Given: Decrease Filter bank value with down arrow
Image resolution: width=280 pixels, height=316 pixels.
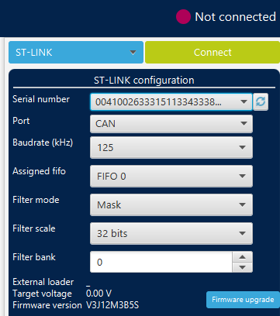Looking at the screenshot, I should (242, 267).
